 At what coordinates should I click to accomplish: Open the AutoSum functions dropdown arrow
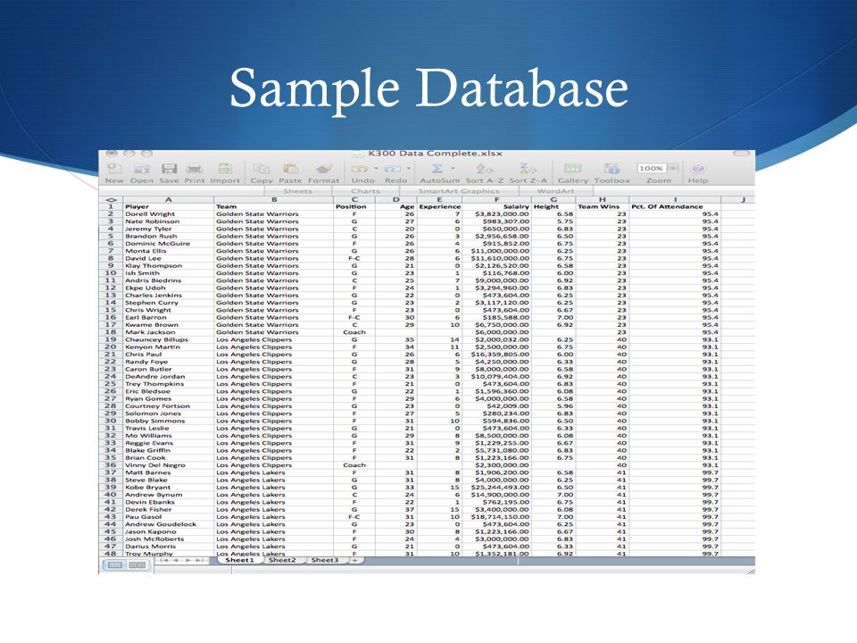click(x=453, y=169)
